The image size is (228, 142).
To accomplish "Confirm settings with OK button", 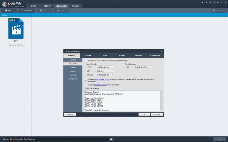I will pyautogui.click(x=144, y=115).
